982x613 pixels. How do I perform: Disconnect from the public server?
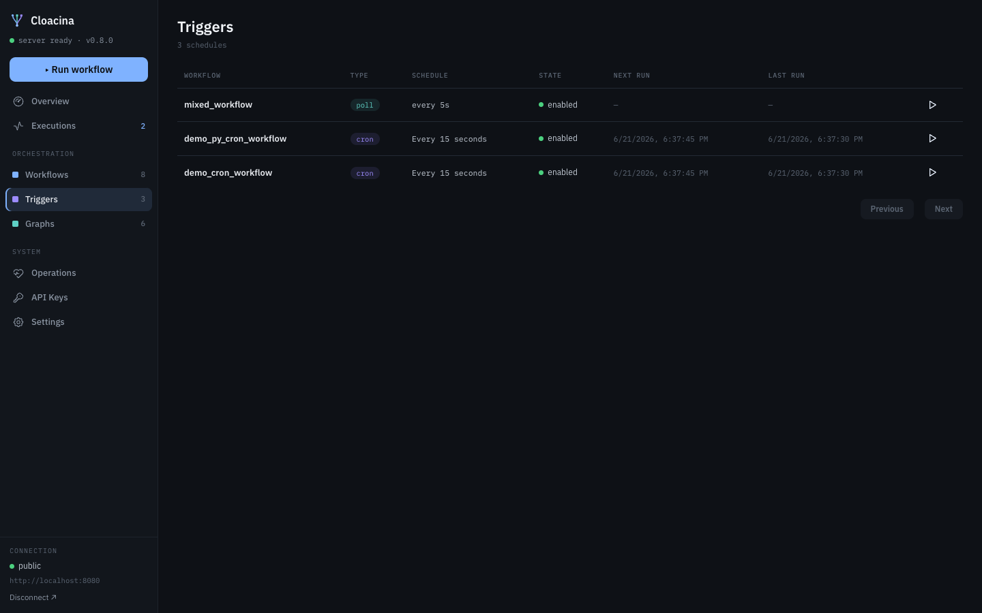(33, 597)
